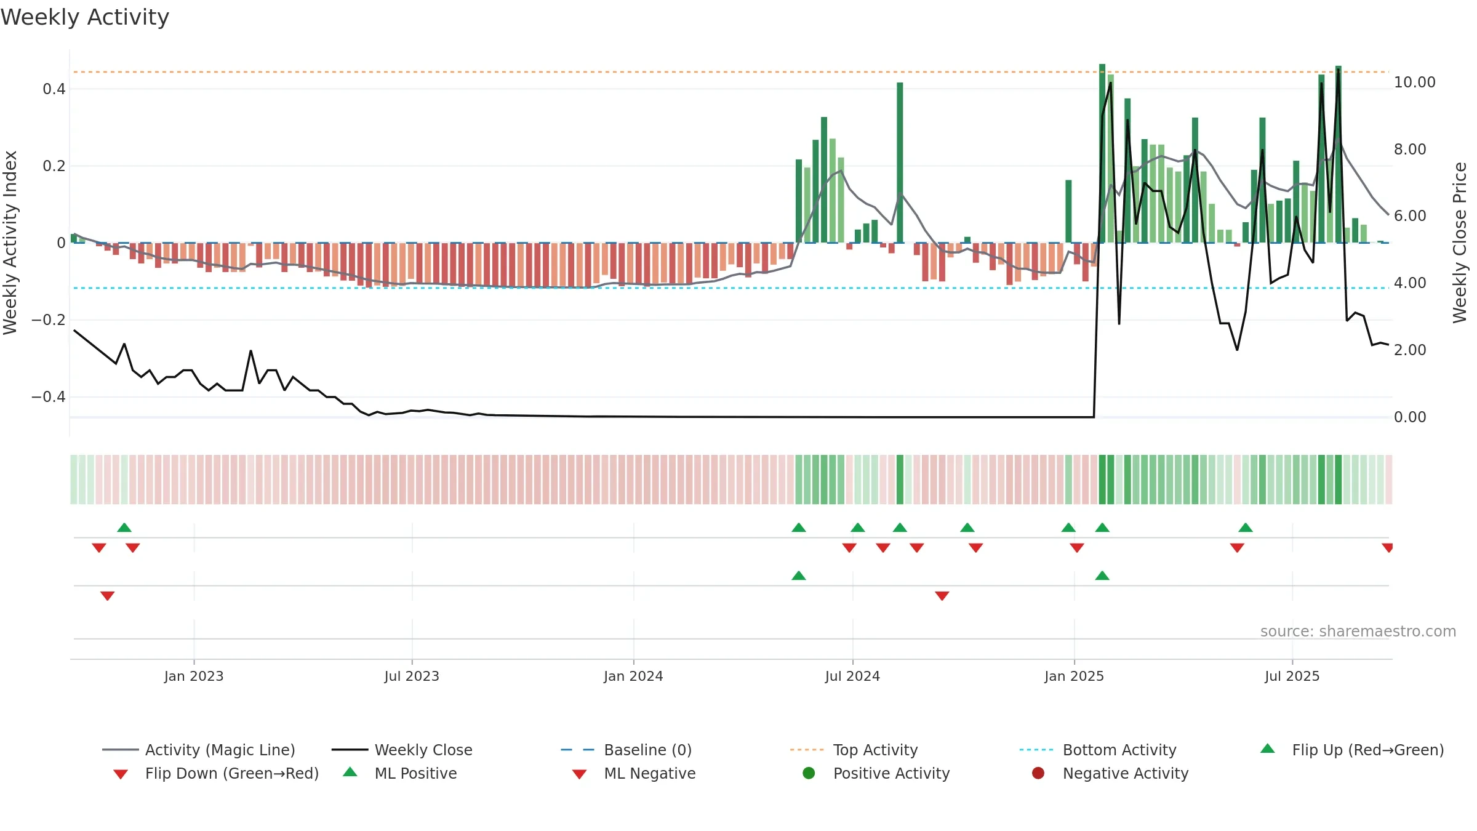This screenshot has height=831, width=1477.
Task: Click the 10.00 price axis tick
Action: pyautogui.click(x=1415, y=82)
